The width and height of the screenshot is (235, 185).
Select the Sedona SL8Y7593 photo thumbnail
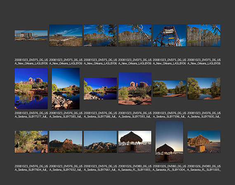click(135, 89)
